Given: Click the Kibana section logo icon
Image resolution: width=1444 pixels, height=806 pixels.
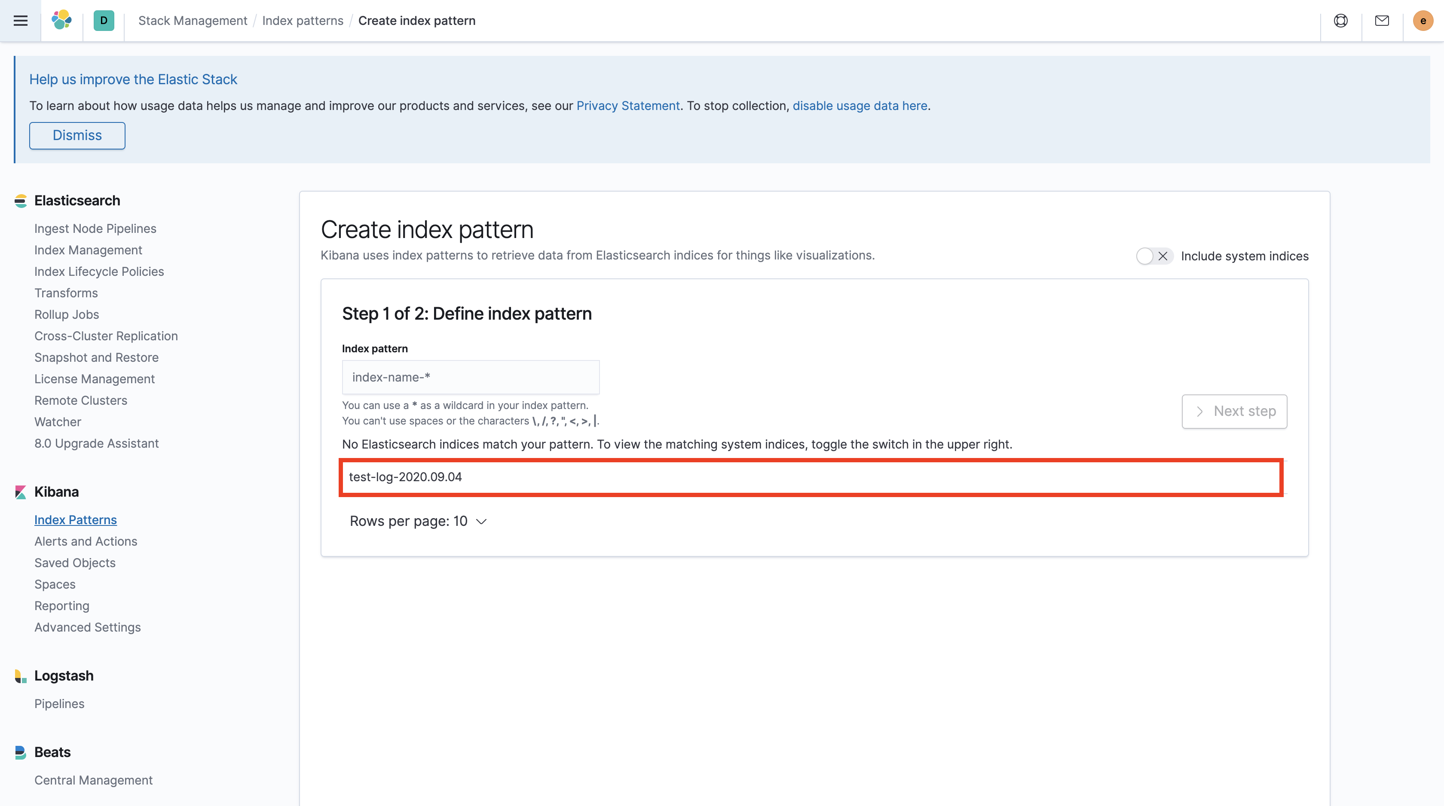Looking at the screenshot, I should pyautogui.click(x=21, y=492).
